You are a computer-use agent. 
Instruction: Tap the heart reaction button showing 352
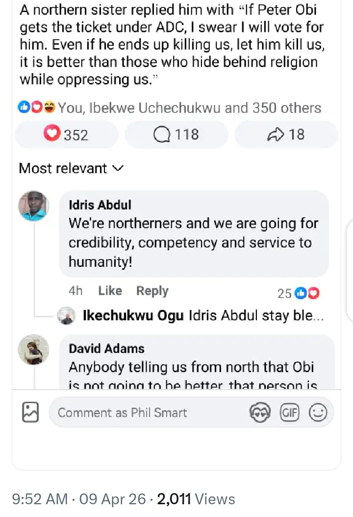(x=67, y=134)
